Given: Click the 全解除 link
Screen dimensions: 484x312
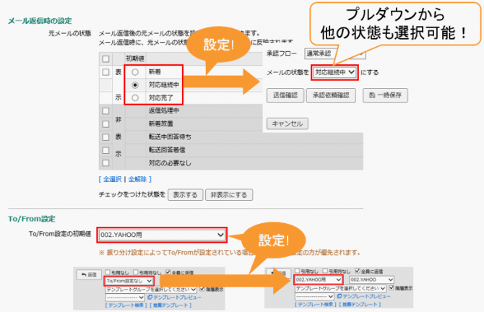Looking at the screenshot, I should click(x=138, y=178).
